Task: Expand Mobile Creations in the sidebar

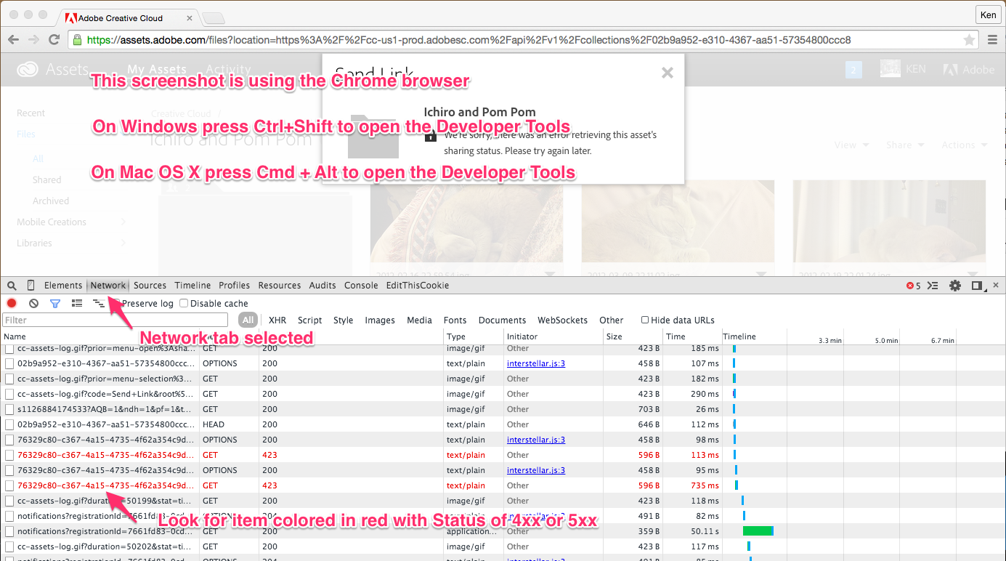Action: pos(123,222)
